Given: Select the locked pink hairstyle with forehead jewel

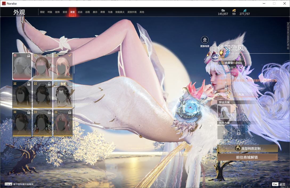Looking at the screenshot, I should [x=63, y=123].
